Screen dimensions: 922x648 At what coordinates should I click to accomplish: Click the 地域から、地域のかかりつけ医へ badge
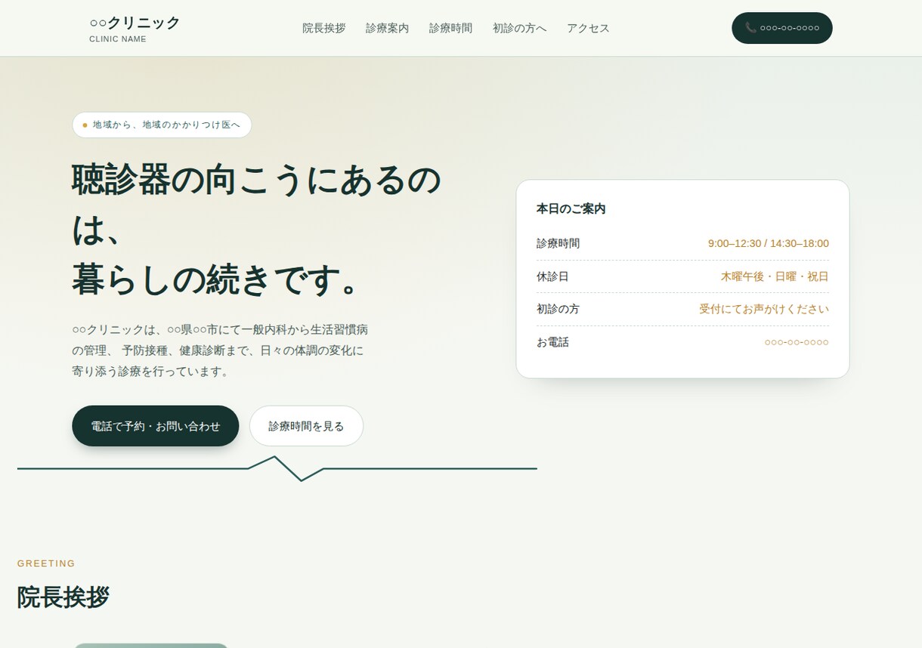pos(162,125)
